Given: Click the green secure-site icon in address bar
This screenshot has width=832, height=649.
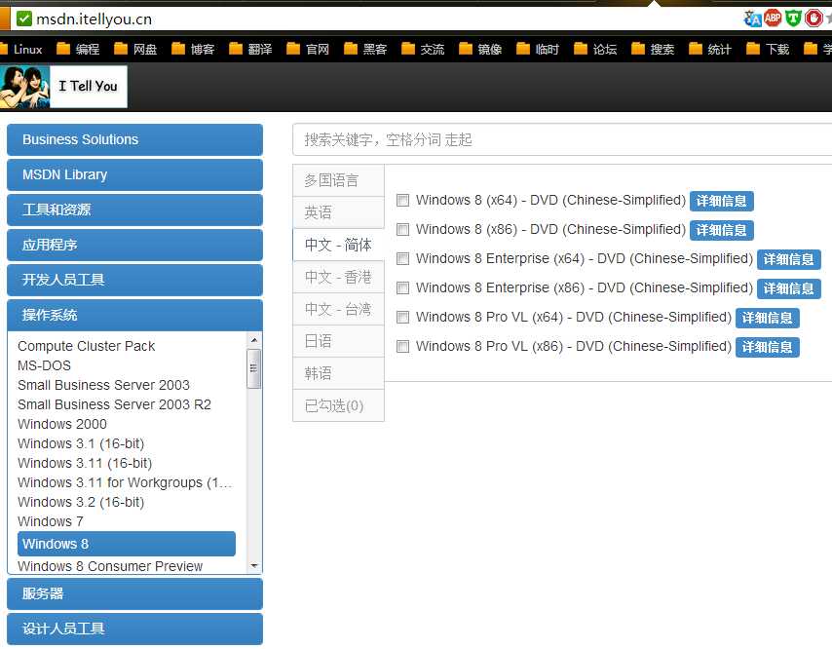Looking at the screenshot, I should coord(24,19).
